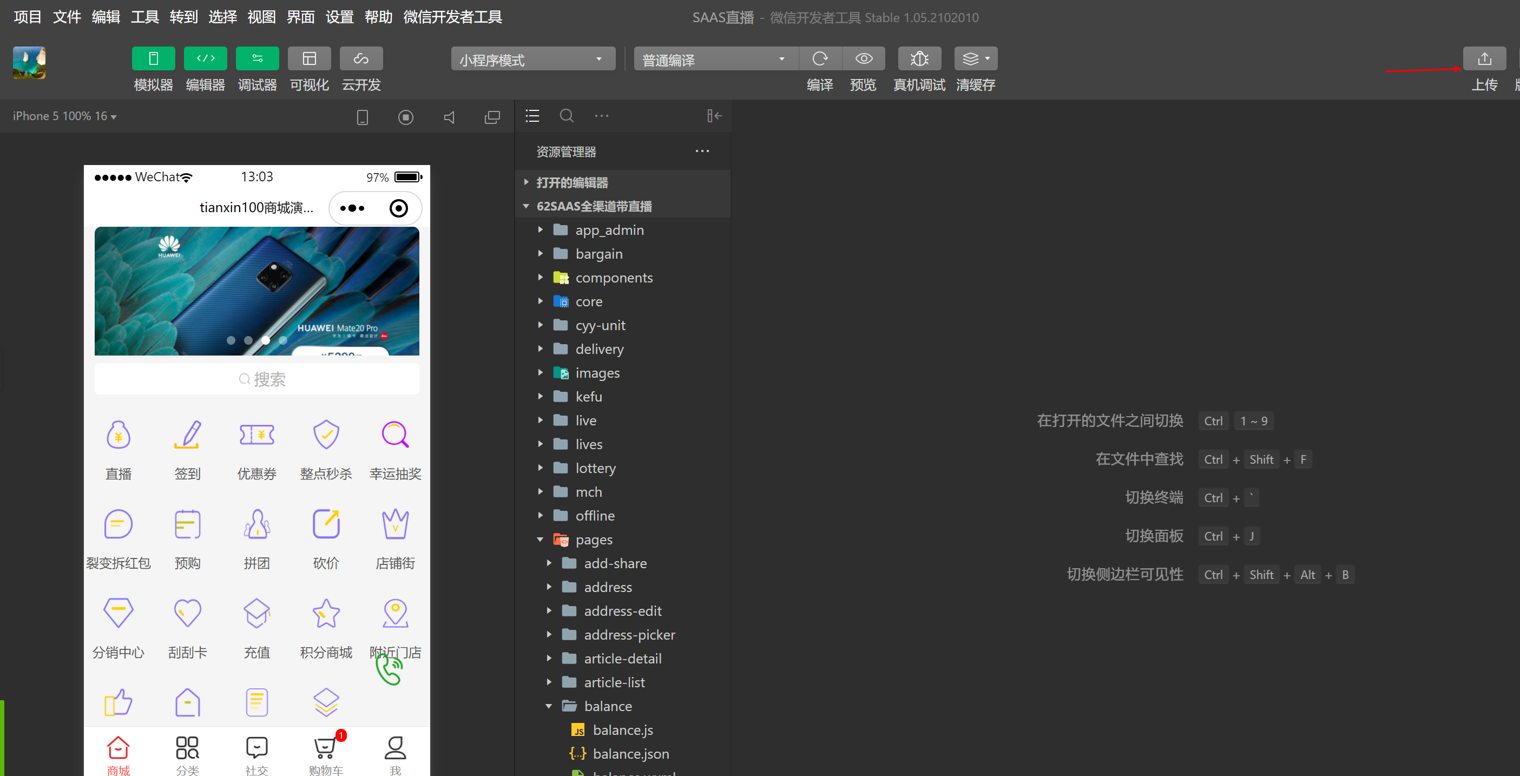Open balance.js file
1520x776 pixels.
pos(622,730)
